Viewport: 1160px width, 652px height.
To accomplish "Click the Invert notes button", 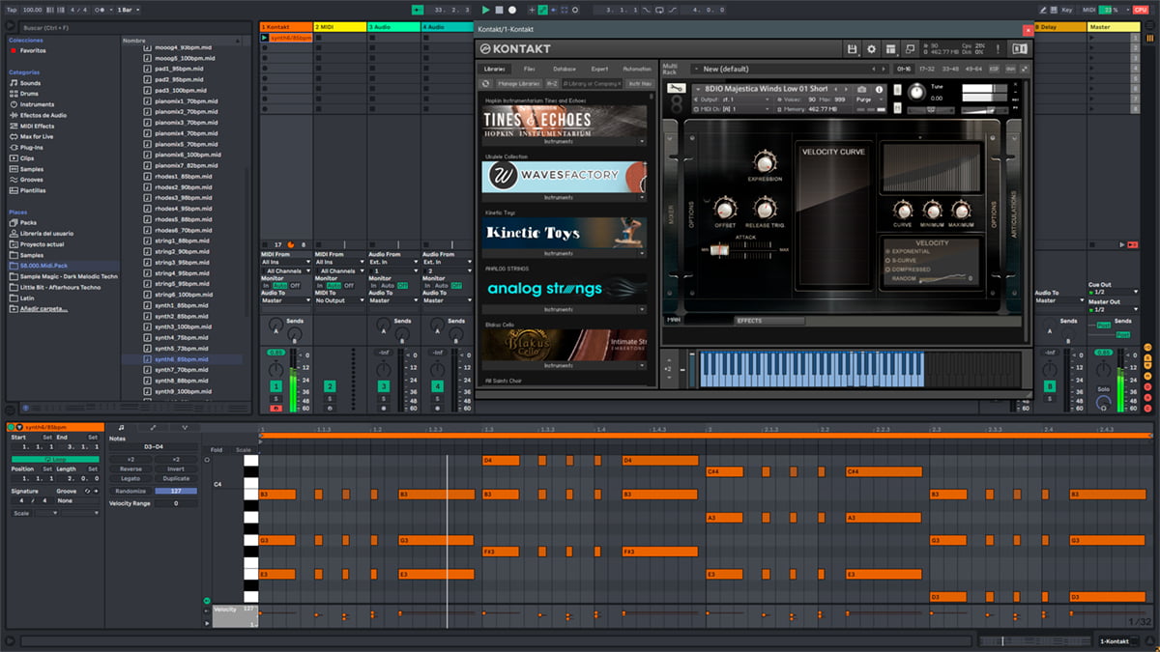I will 176,468.
